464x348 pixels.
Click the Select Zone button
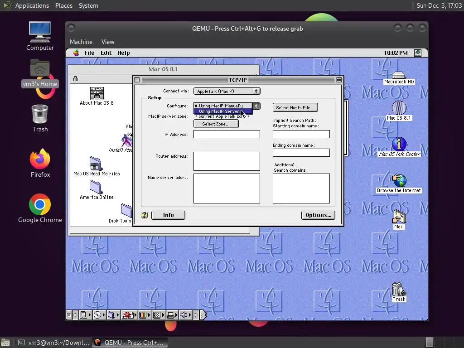[216, 124]
